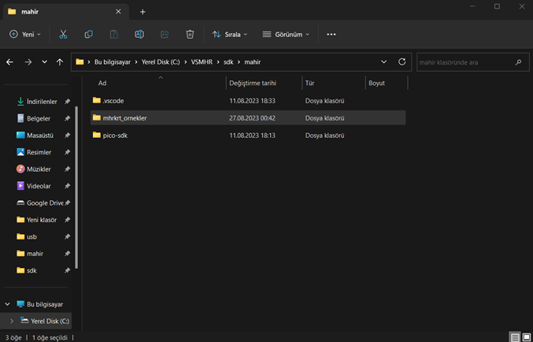This screenshot has width=533, height=342.
Task: Sort by the Değiştirme tarihi column header
Action: pyautogui.click(x=251, y=83)
